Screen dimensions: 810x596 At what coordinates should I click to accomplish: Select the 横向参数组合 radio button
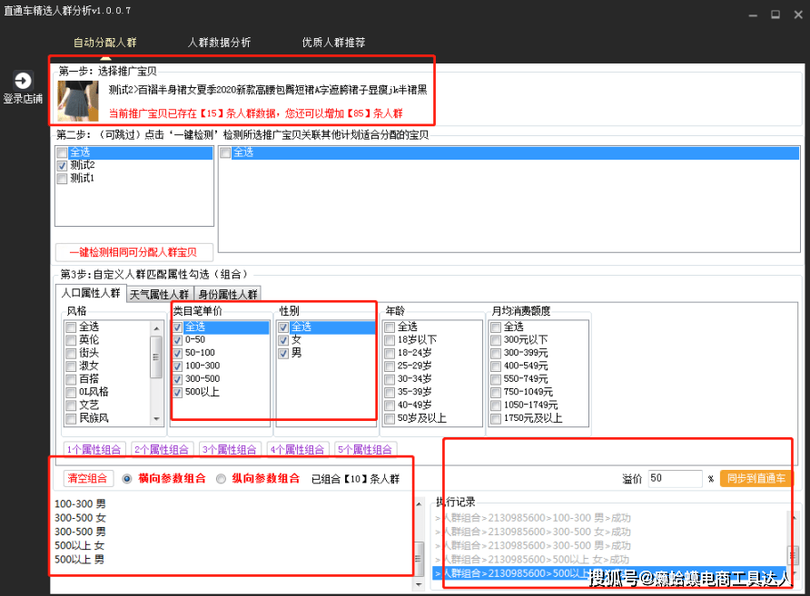[124, 480]
